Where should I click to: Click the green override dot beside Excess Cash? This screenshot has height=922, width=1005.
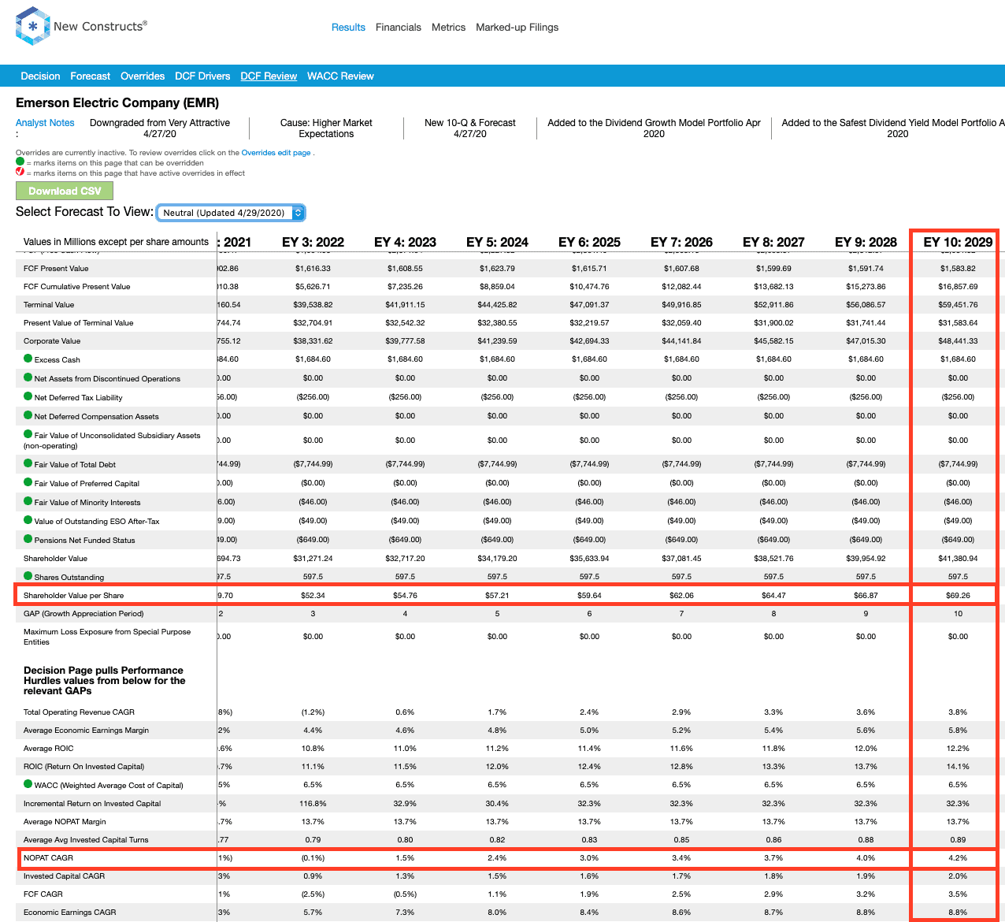pyautogui.click(x=28, y=359)
